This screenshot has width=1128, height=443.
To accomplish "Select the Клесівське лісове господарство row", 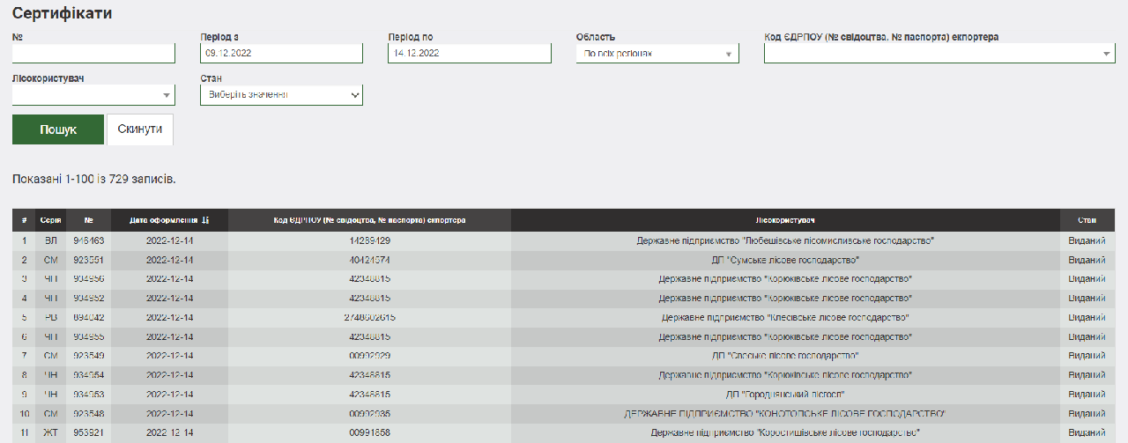I will pyautogui.click(x=785, y=318).
